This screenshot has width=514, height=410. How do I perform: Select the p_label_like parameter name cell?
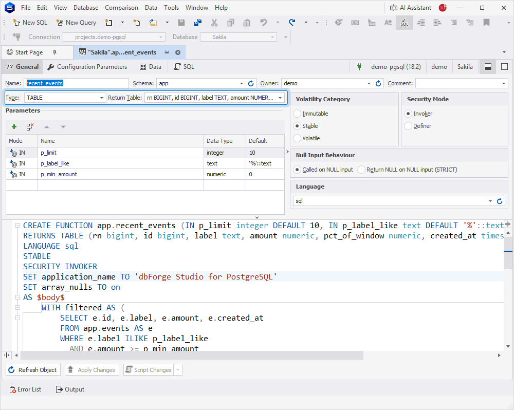coord(121,163)
